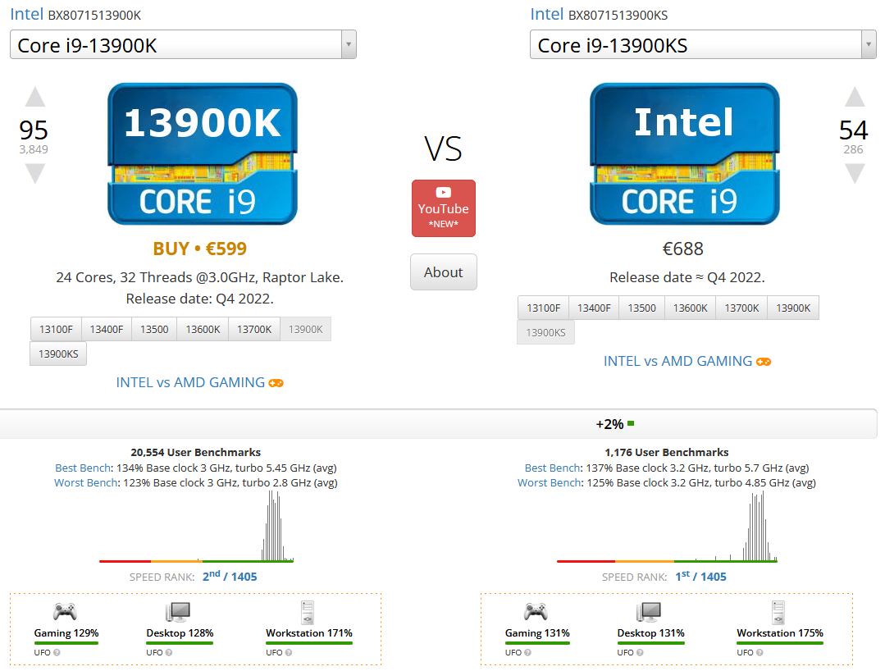This screenshot has width=885, height=671.
Task: Upvote the Core i9-13900KS
Action: tap(855, 97)
